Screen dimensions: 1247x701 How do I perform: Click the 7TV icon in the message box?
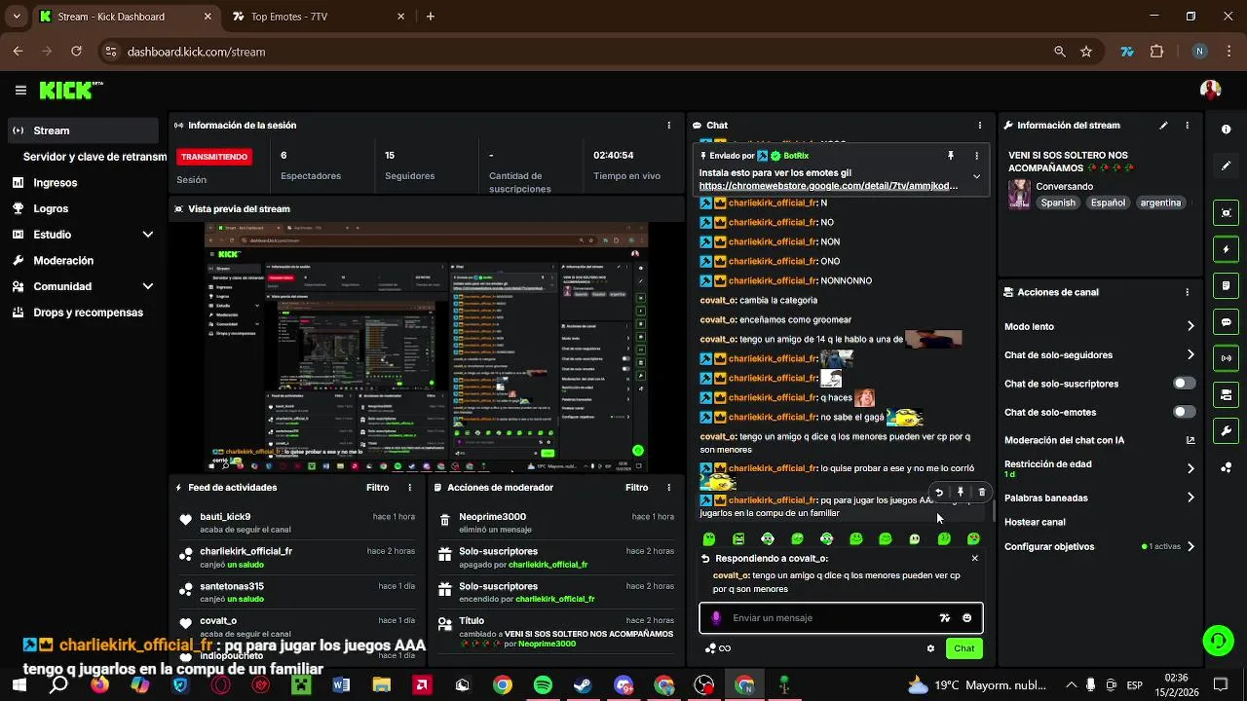pos(944,618)
